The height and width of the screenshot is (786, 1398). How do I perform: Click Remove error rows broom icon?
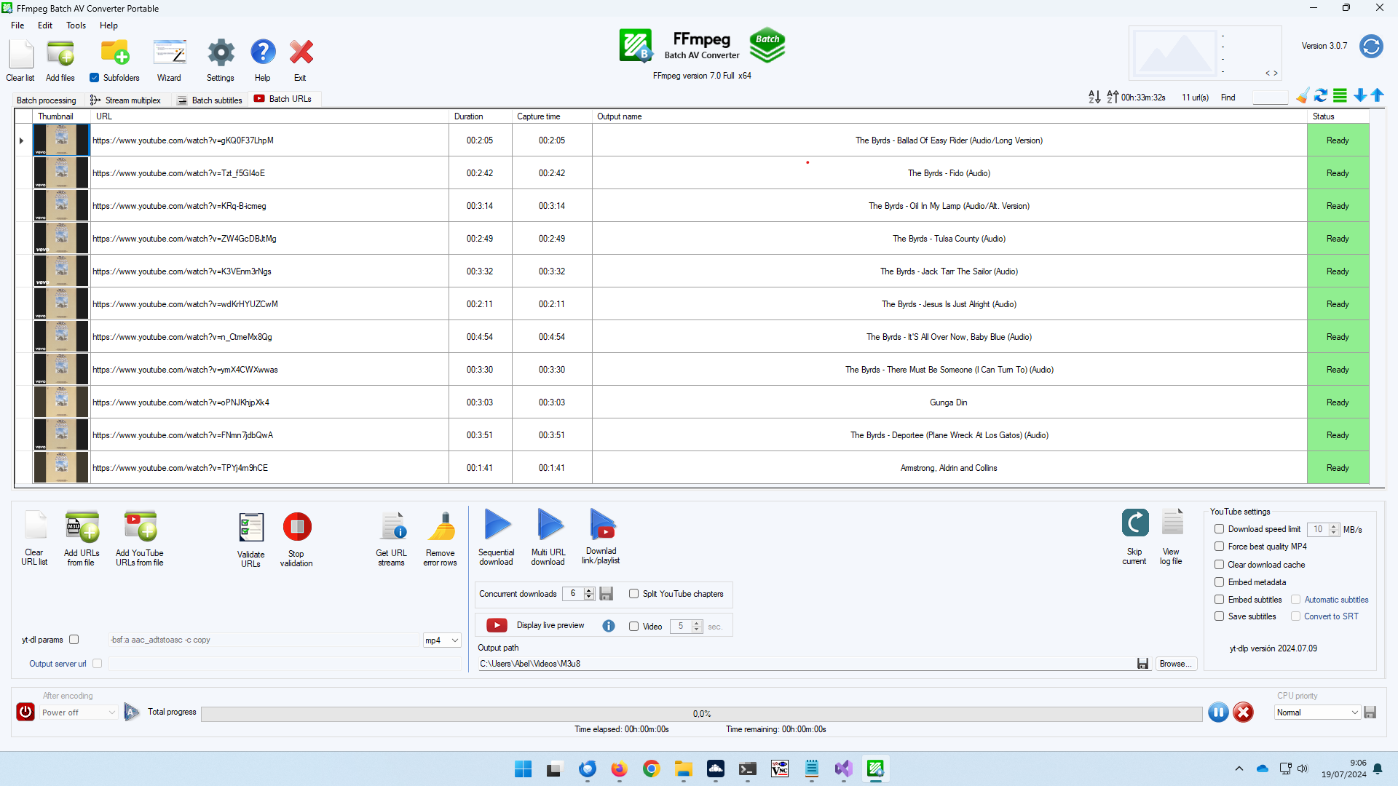(441, 527)
